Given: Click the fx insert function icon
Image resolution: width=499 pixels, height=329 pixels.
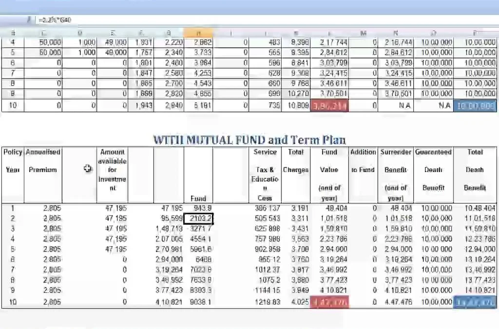Looking at the screenshot, I should 29,20.
